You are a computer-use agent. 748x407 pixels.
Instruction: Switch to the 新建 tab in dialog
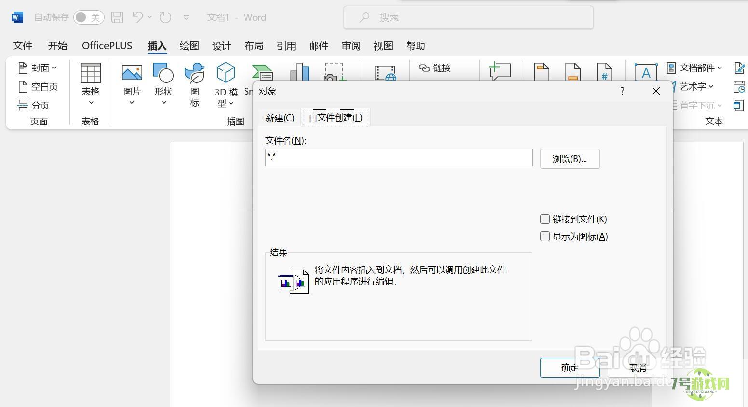coord(280,118)
